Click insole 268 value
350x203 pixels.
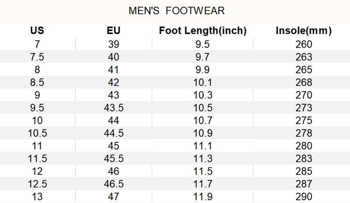(x=304, y=82)
